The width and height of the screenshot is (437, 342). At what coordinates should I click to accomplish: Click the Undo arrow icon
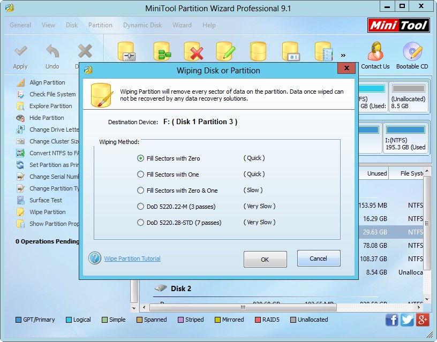(52, 52)
